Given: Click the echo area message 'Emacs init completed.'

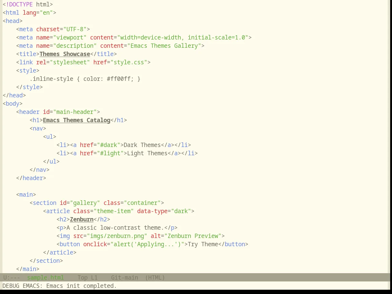Looking at the screenshot, I should [81, 286].
